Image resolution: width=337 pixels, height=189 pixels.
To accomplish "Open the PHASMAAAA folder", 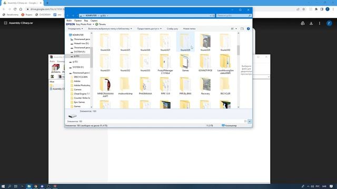I will [145, 86].
